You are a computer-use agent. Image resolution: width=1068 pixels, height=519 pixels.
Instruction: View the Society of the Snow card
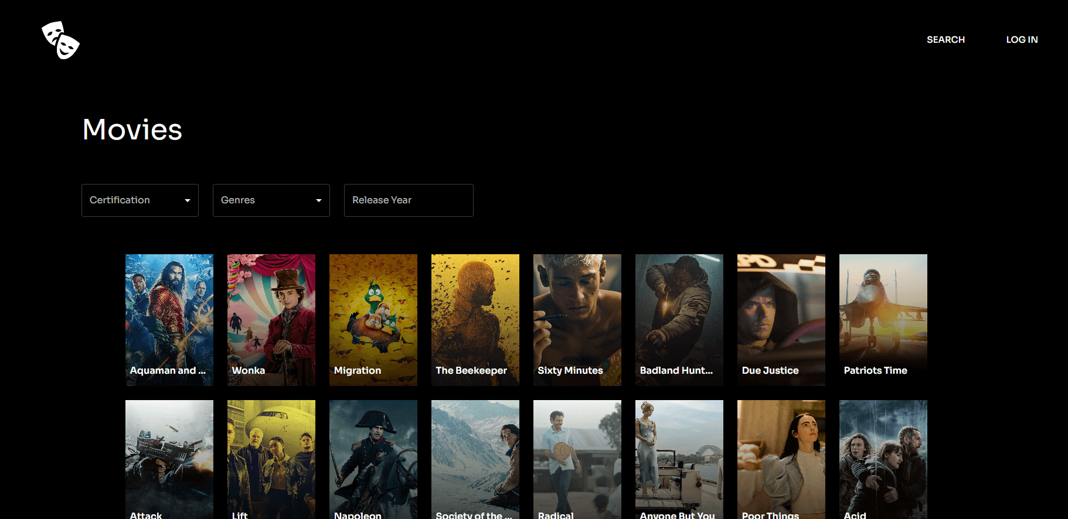(x=475, y=459)
